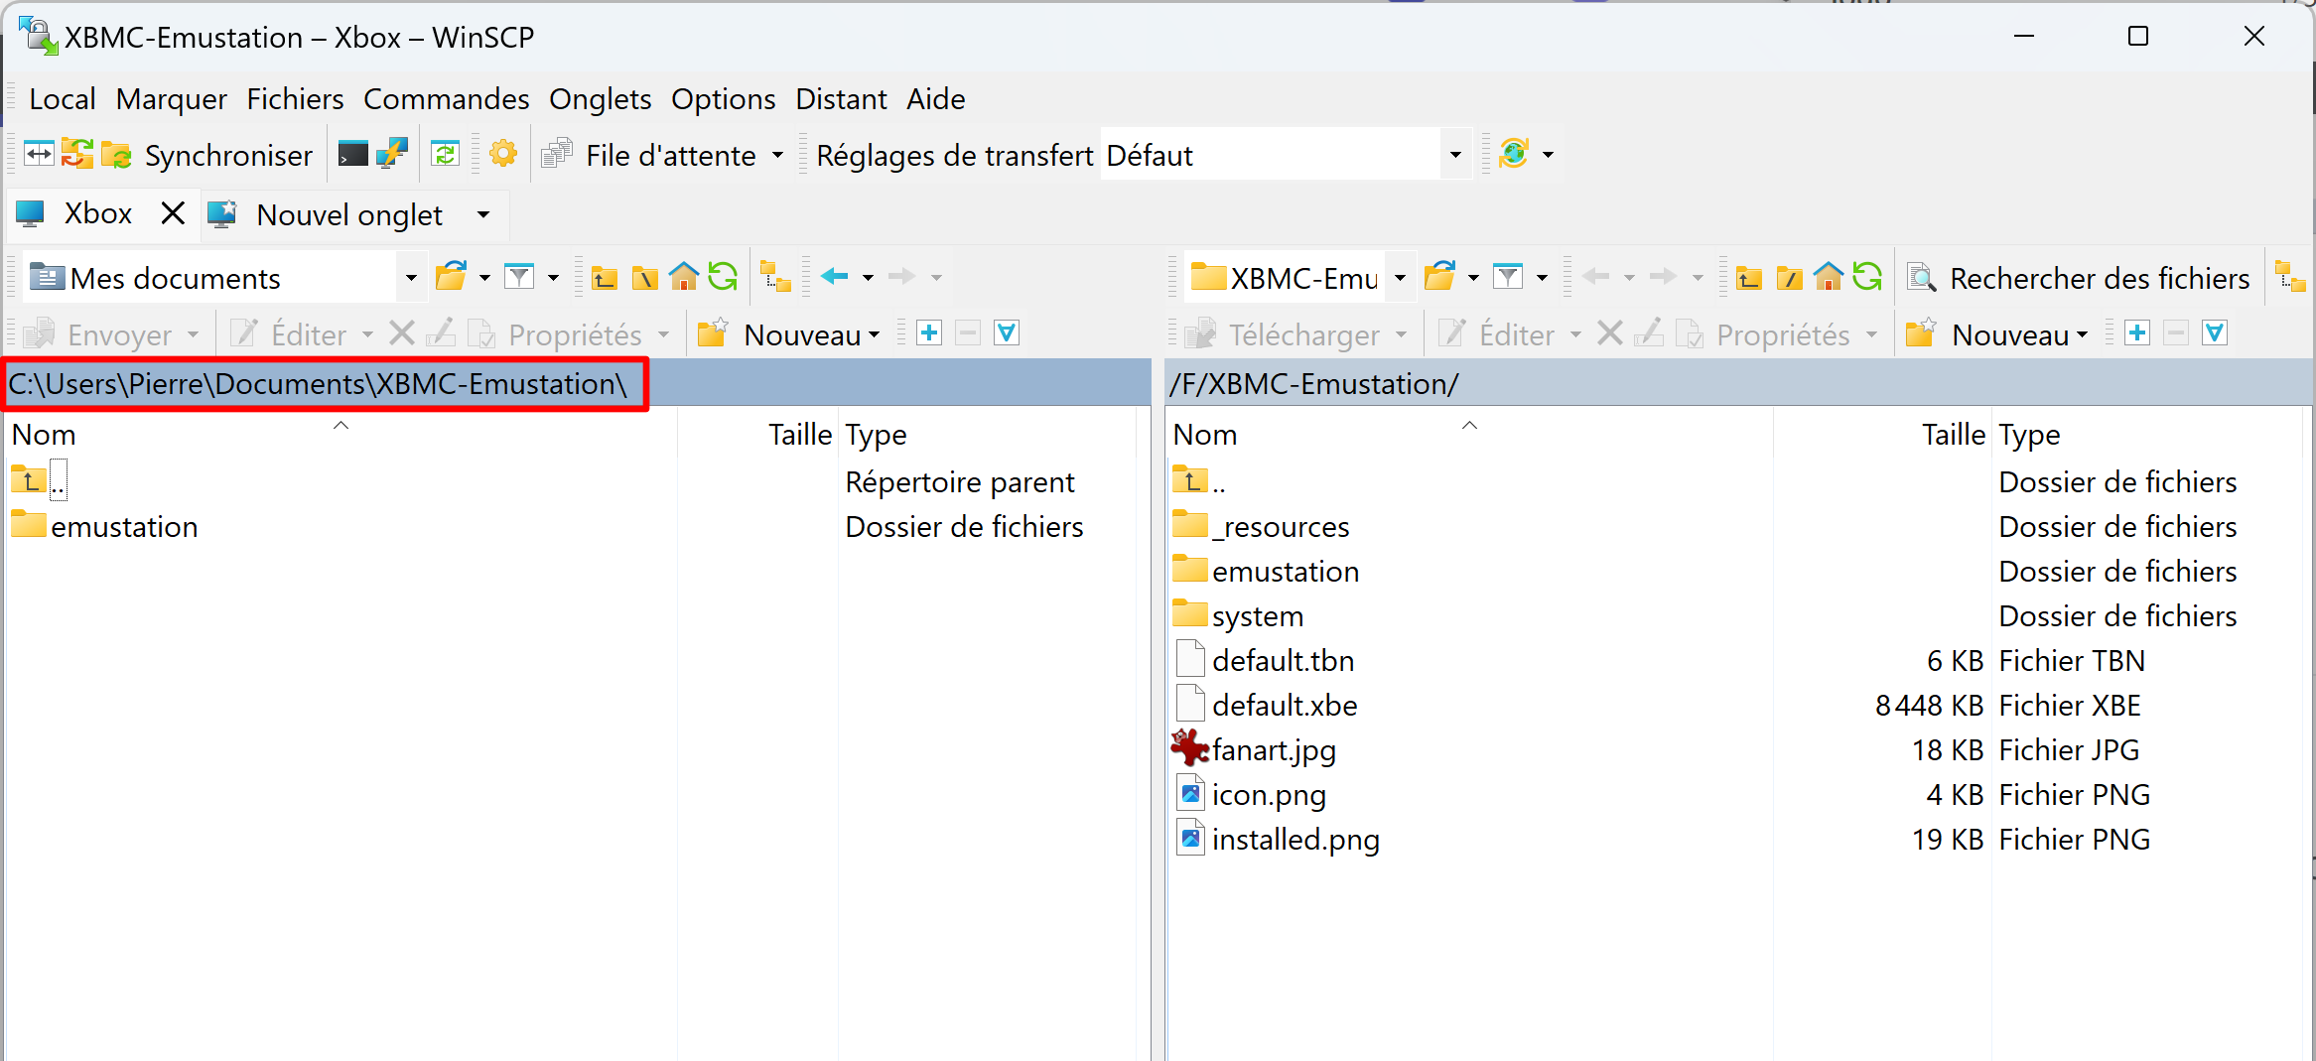Click the globe sync icon in top toolbar
The image size is (2316, 1061).
point(1514,154)
